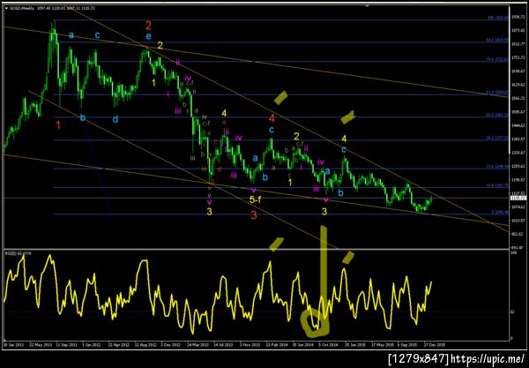Image resolution: width=529 pixels, height=368 pixels.
Task: Click the 1 Jan 2012 date label
Action: (92, 345)
